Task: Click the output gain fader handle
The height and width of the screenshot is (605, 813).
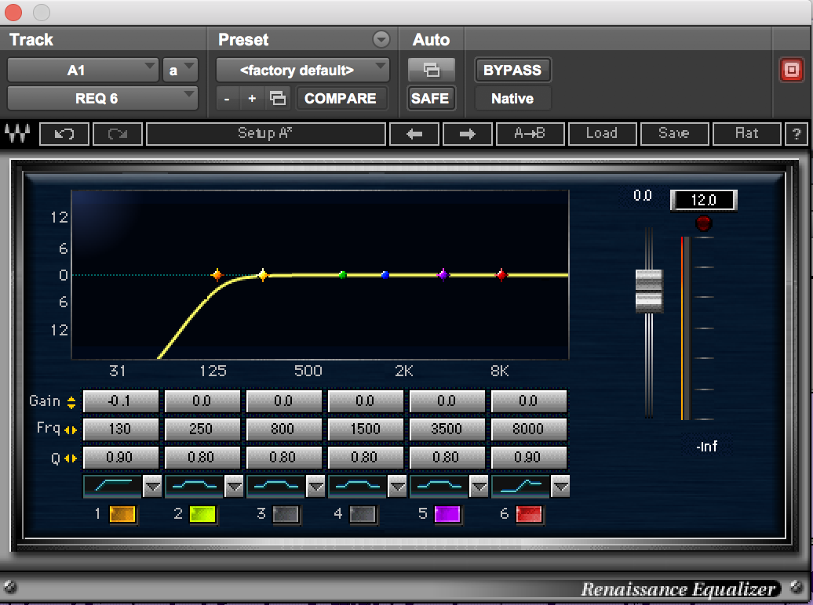Action: click(649, 291)
